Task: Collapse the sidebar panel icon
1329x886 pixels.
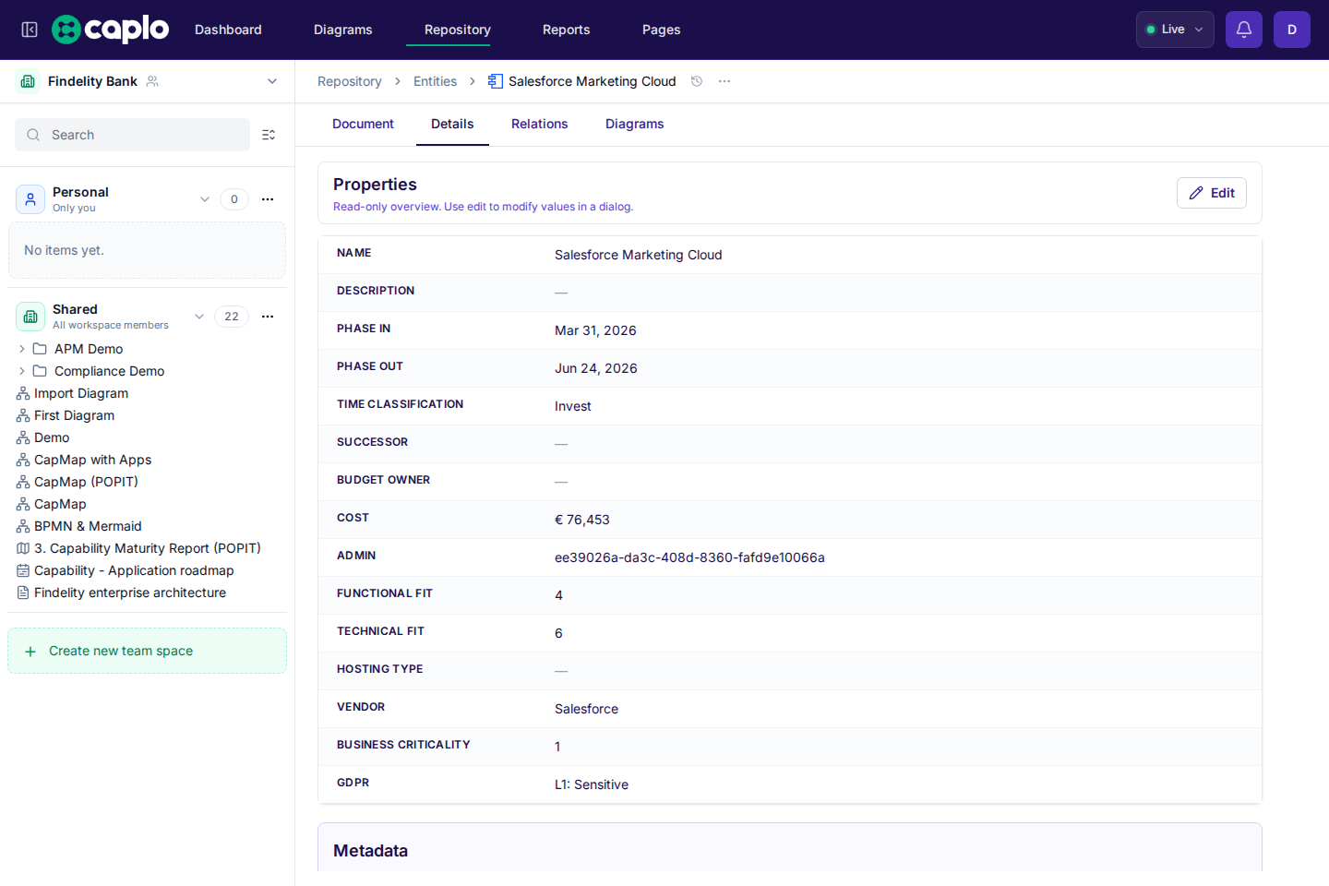Action: 30,30
